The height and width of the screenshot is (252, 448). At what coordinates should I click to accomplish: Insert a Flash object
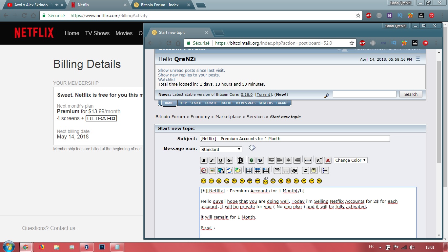[x=204, y=171]
